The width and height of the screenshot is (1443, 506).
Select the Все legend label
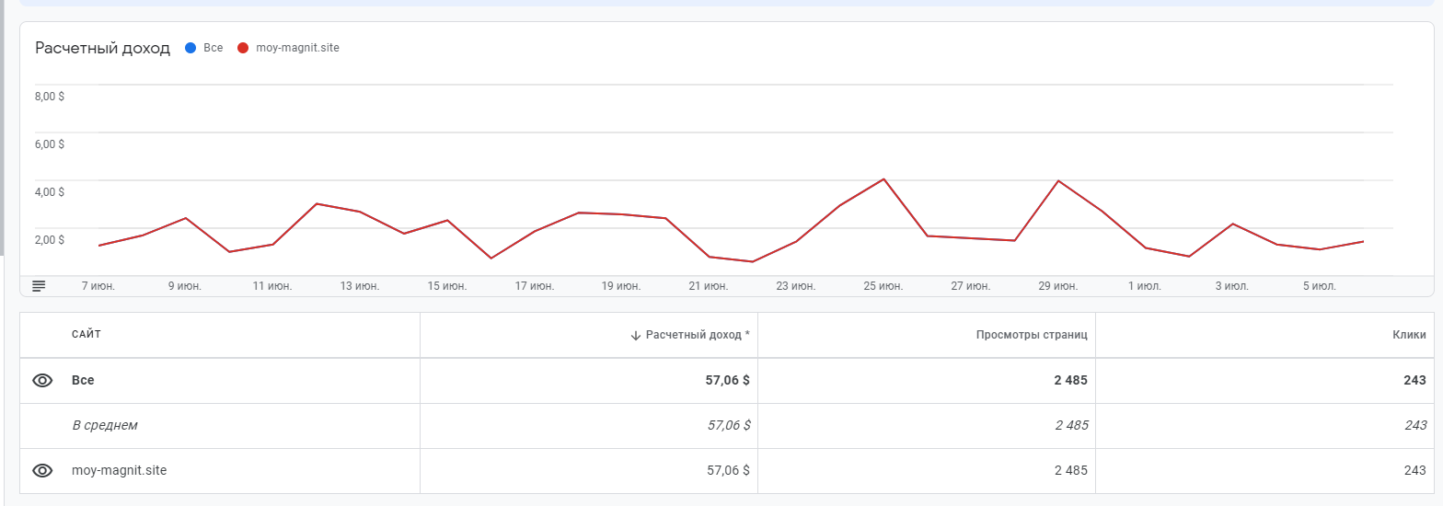pos(214,48)
